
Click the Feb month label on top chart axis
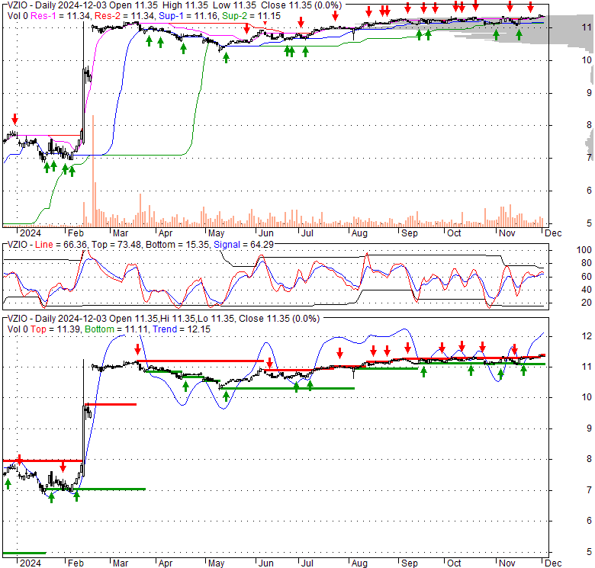pos(76,233)
